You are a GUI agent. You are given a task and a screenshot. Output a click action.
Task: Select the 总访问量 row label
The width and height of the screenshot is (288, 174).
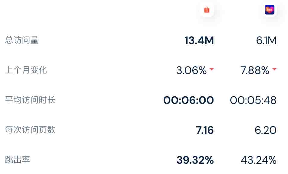click(x=22, y=40)
